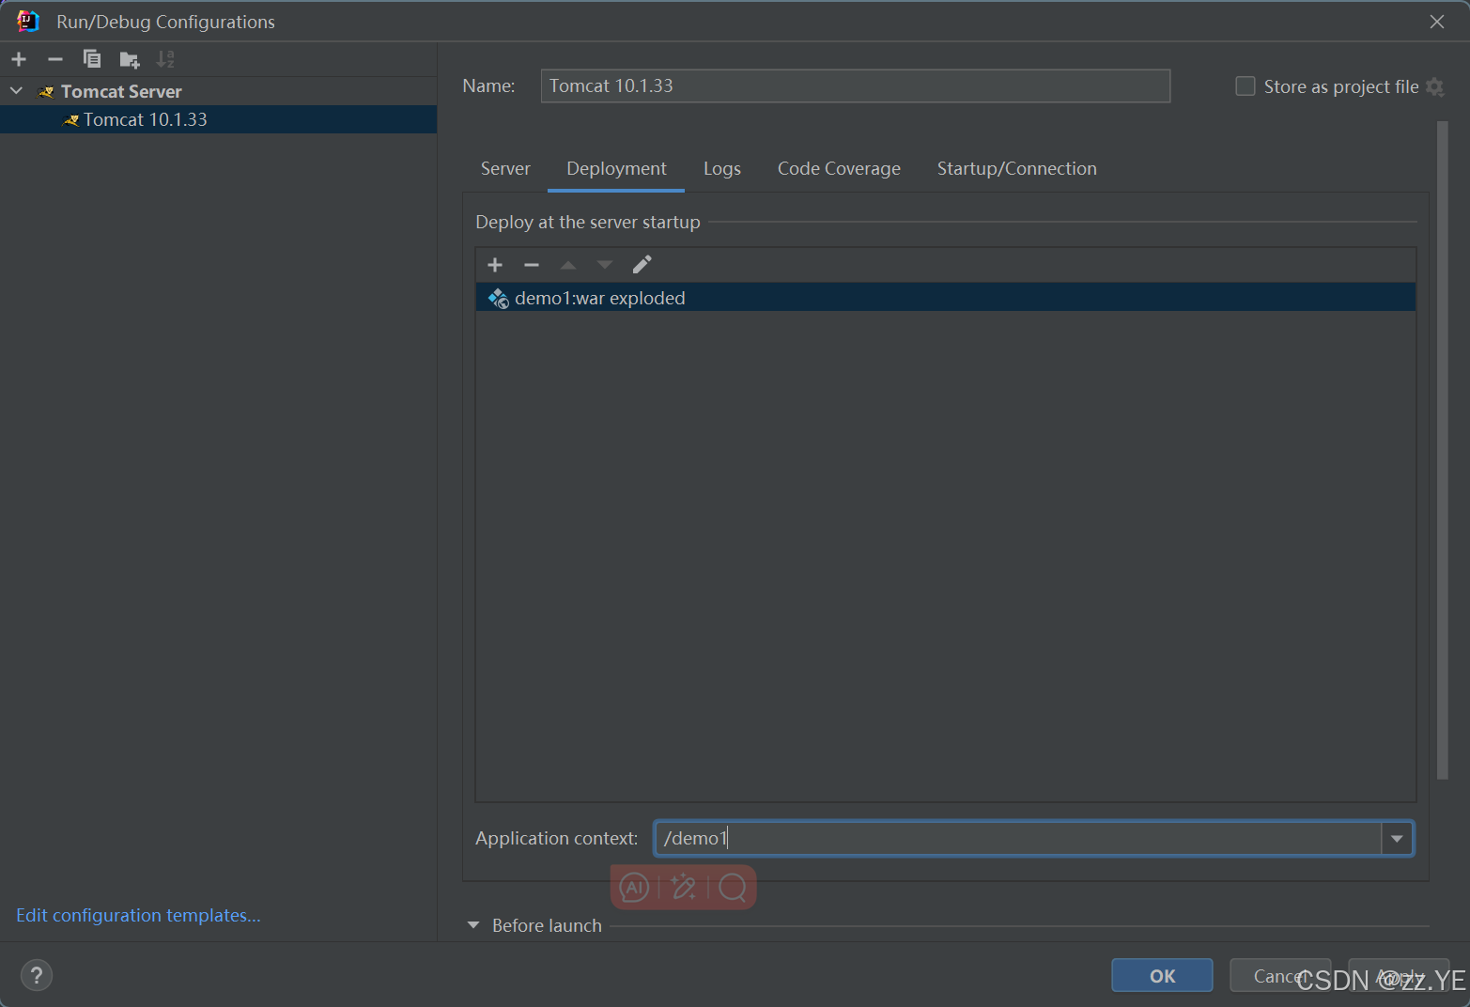Click the AI assistant overlay icon
Image resolution: width=1470 pixels, height=1007 pixels.
tap(635, 887)
